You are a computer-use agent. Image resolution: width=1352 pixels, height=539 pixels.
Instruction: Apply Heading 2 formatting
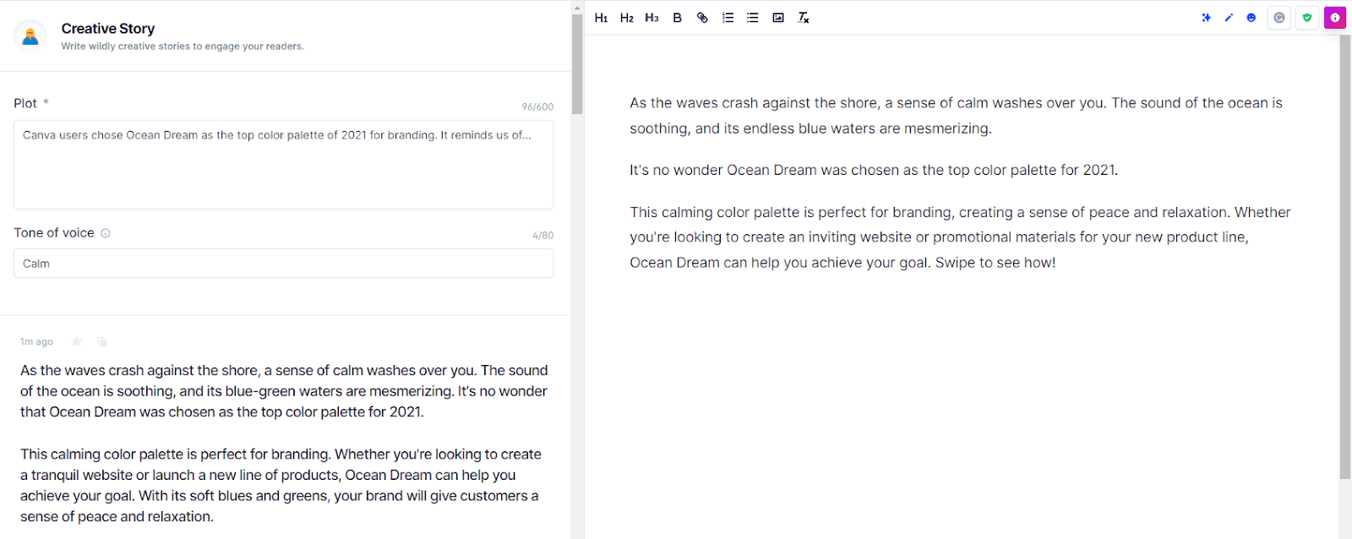(626, 18)
